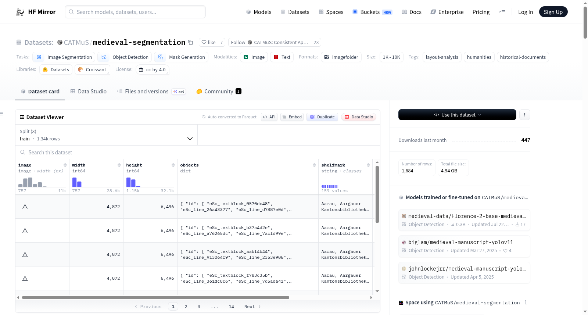Click warning icon in b37a4d2e row
This screenshot has width=588, height=315.
pyautogui.click(x=25, y=231)
